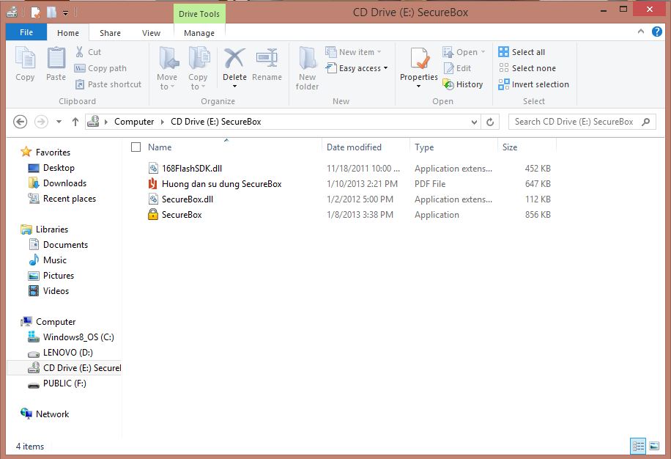The image size is (671, 459).
Task: Switch to the Manage tab
Action: point(199,33)
